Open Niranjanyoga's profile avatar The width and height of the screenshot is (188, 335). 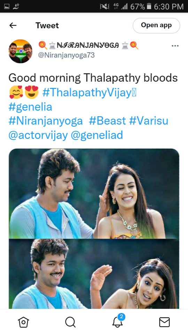21,51
